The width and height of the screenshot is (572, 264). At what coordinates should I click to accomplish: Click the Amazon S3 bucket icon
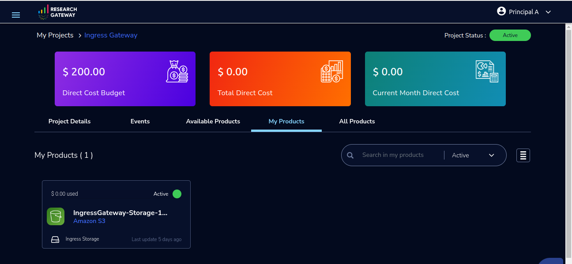tap(56, 216)
